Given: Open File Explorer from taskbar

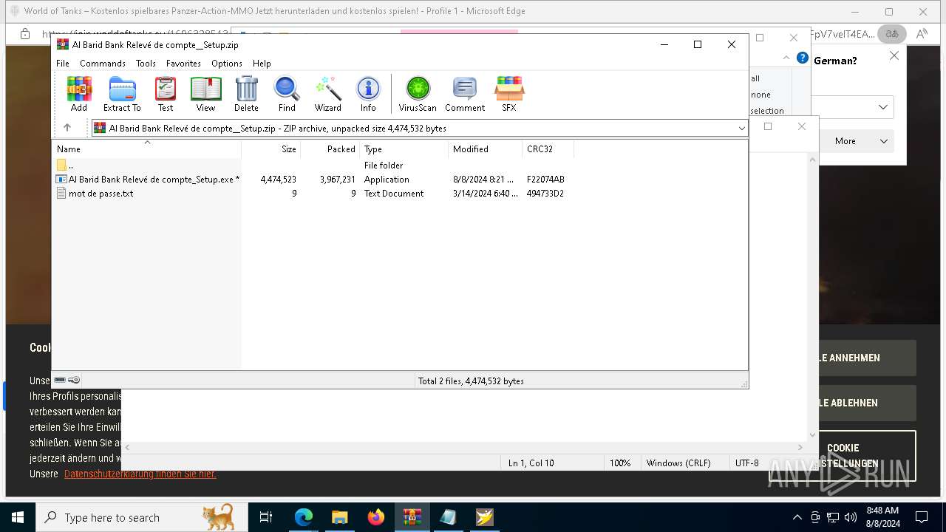Looking at the screenshot, I should point(339,517).
